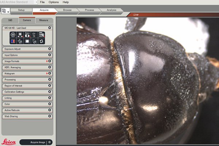Click the Easy camera capture icon
The height and width of the screenshot is (146, 219).
coord(27,35)
